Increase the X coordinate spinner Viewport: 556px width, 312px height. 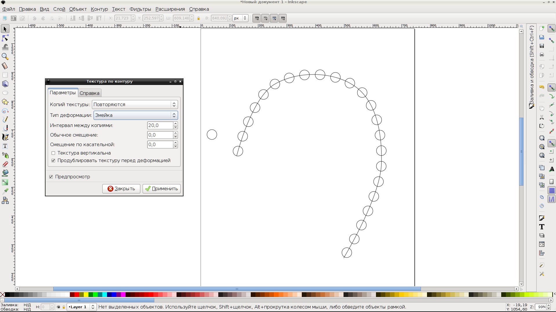click(x=133, y=17)
